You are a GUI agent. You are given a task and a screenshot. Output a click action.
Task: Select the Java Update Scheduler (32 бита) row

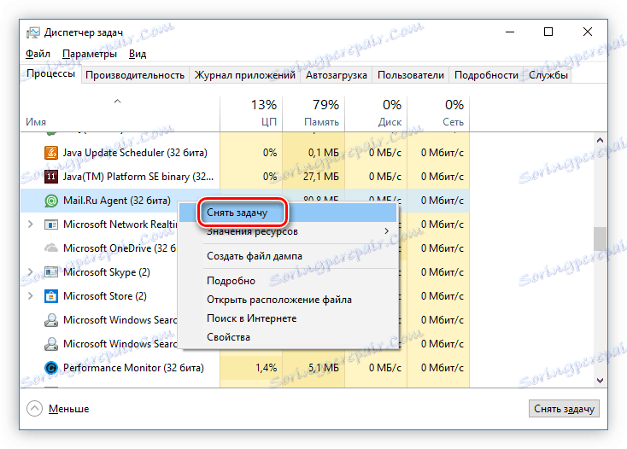(x=244, y=153)
